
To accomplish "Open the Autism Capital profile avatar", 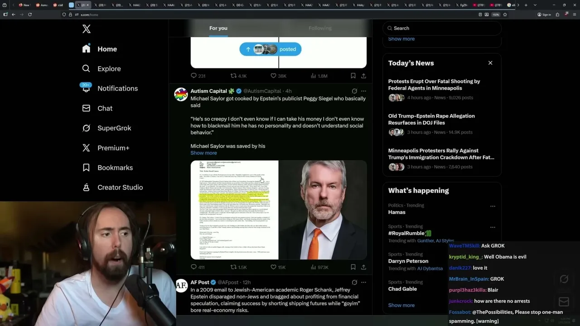I will [181, 94].
